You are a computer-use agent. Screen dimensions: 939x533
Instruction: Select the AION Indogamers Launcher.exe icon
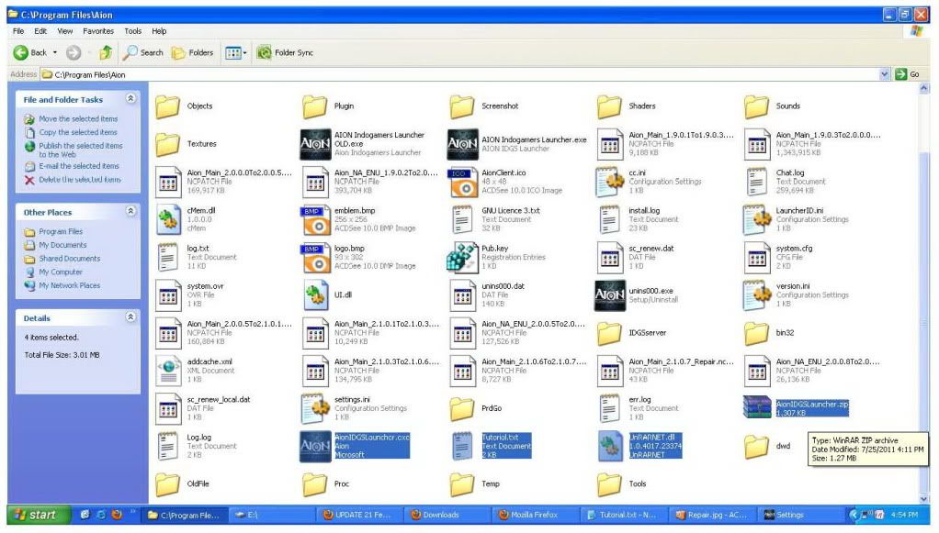(x=462, y=145)
